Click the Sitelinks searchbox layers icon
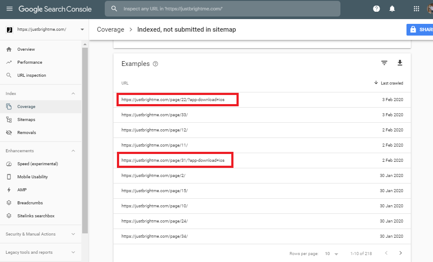 [9, 216]
